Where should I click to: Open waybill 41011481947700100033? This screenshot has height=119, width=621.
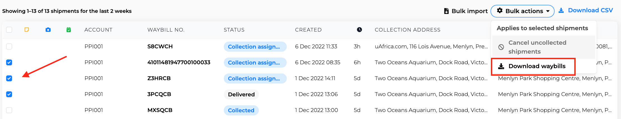tap(179, 62)
